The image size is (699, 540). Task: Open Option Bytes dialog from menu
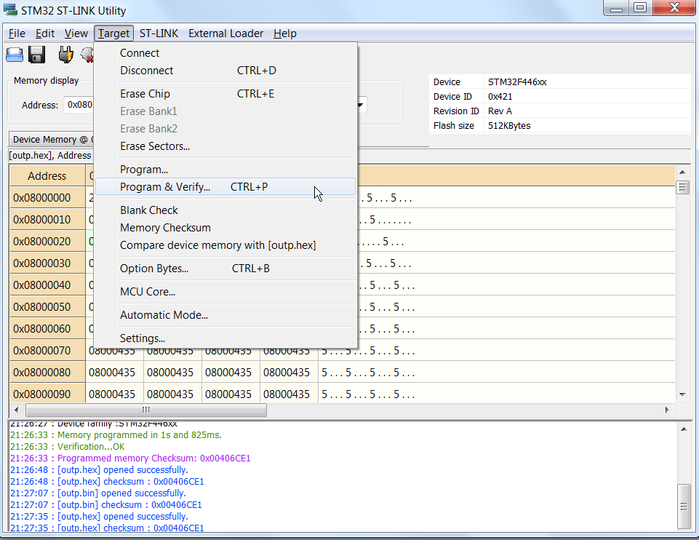(x=154, y=269)
